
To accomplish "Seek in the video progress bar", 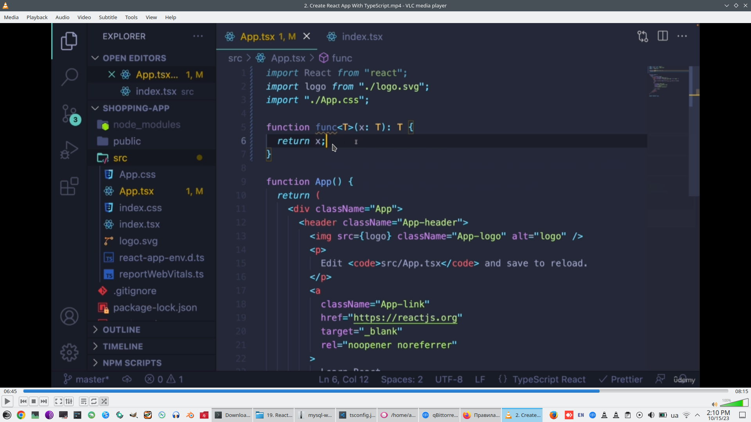I will point(375,391).
